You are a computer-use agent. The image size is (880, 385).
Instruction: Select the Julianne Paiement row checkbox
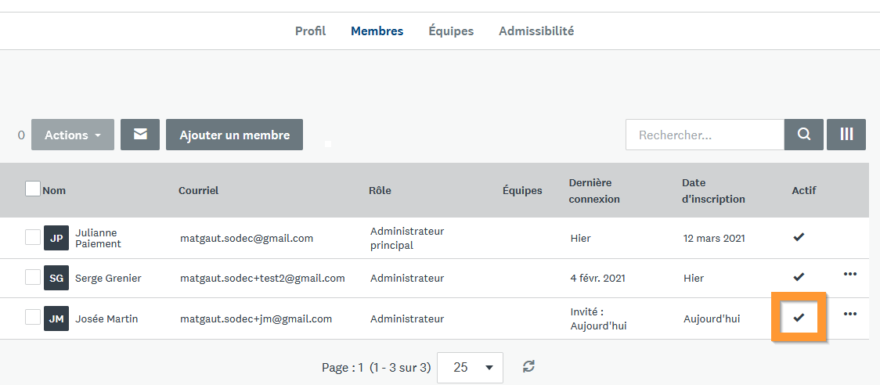(x=33, y=237)
